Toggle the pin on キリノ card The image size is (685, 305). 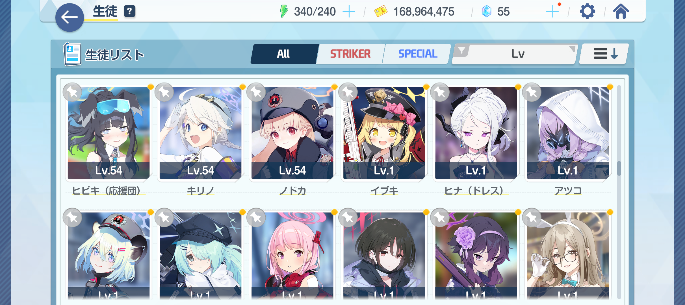pos(164,92)
